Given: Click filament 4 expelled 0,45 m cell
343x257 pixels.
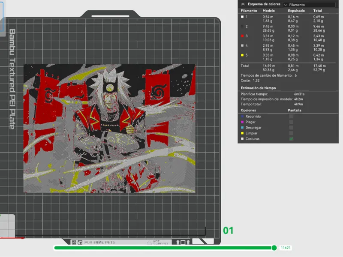Looking at the screenshot, I should [293, 46].
